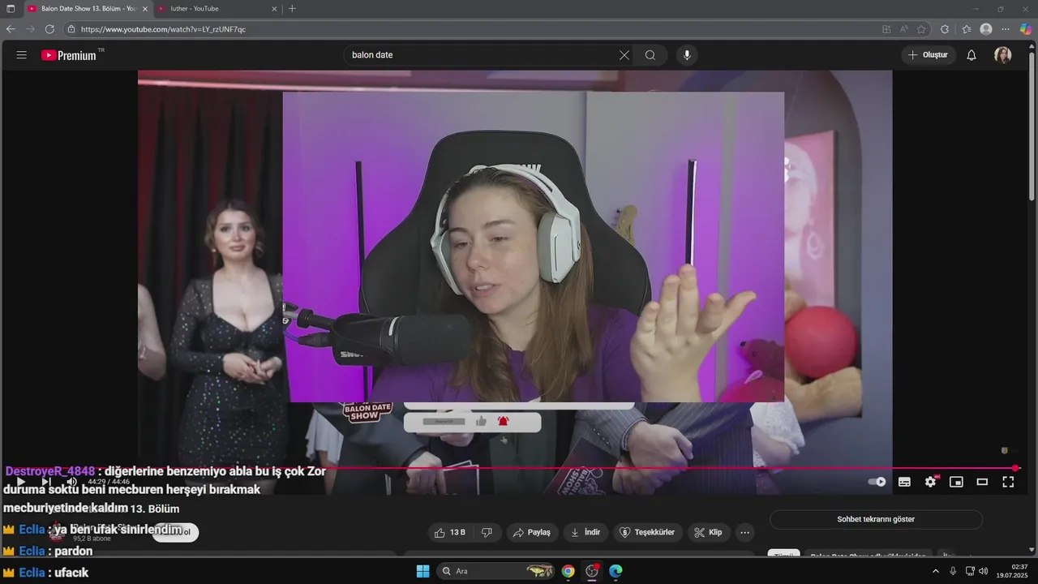Go back in browser history

coord(11,29)
